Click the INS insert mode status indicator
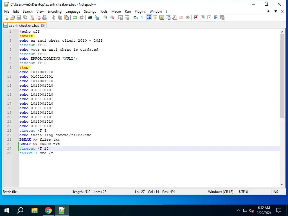This screenshot has height=216, width=288. tap(275, 192)
